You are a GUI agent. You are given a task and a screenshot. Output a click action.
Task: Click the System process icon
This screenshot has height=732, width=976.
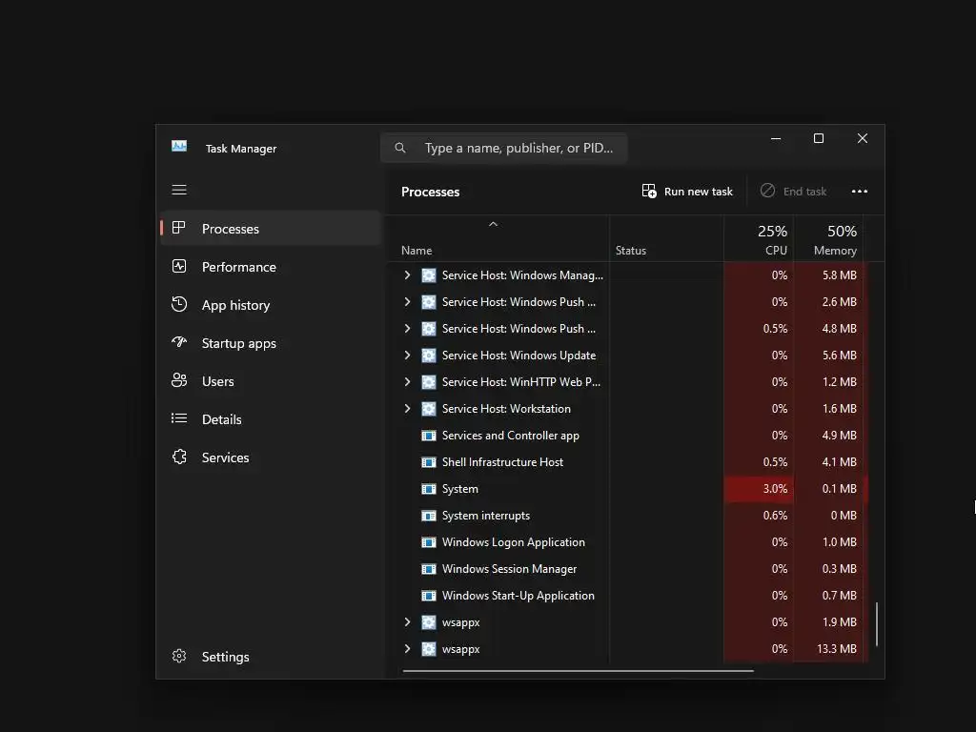click(x=429, y=489)
